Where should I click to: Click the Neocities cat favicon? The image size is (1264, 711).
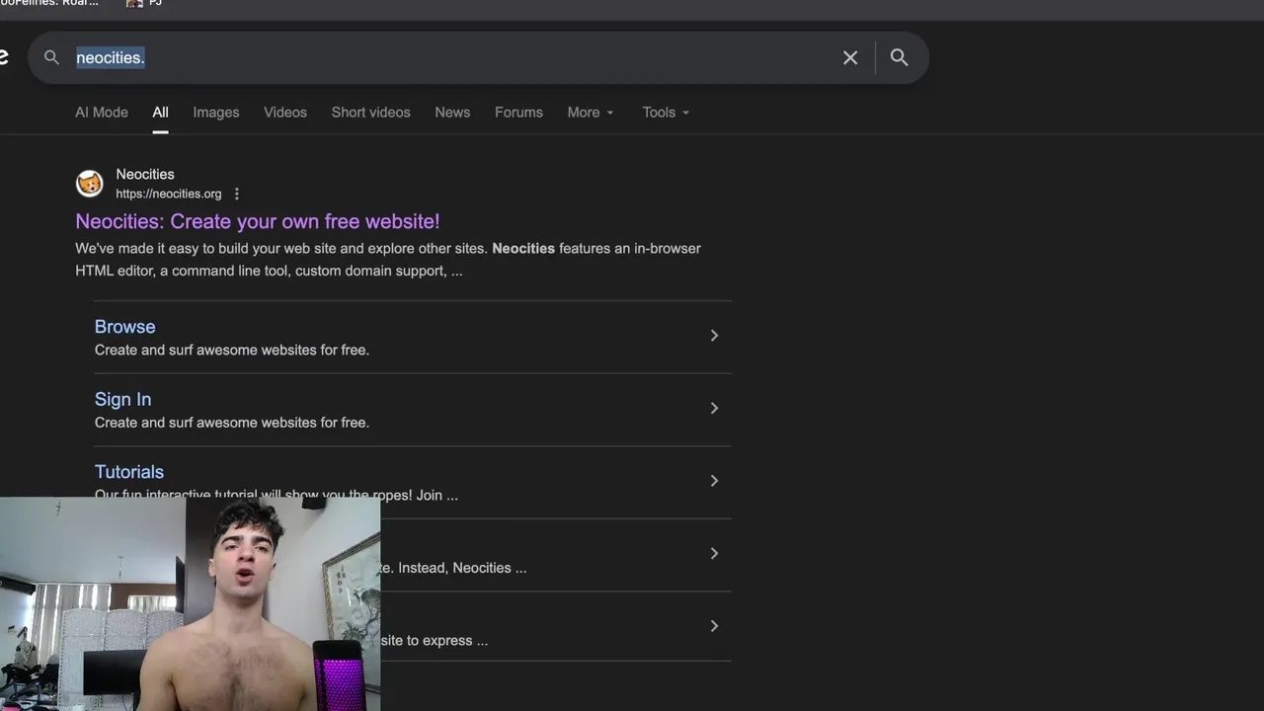pos(90,183)
